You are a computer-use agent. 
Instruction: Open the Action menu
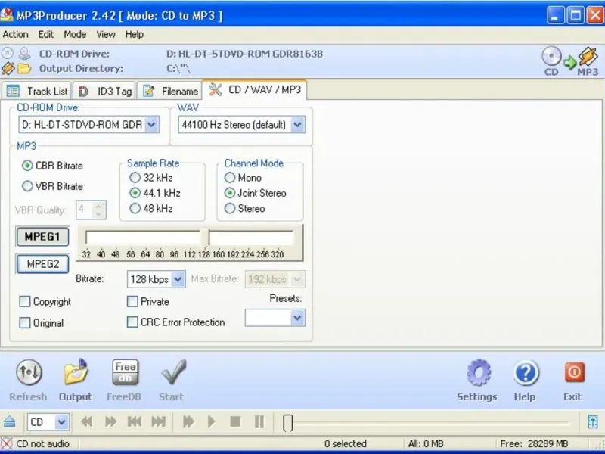tap(15, 34)
